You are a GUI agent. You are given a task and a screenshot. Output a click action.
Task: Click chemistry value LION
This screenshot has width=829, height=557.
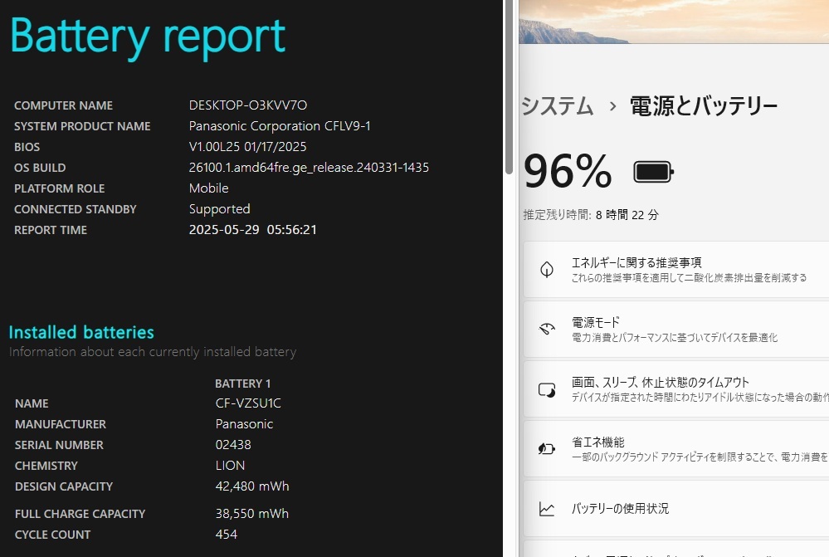tap(230, 466)
